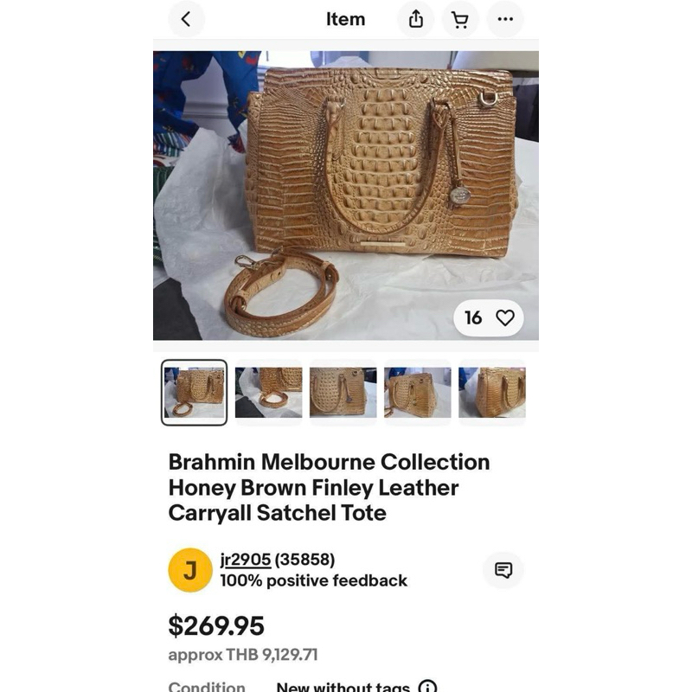
Task: Show the second photo thumbnail
Action: pyautogui.click(x=269, y=393)
